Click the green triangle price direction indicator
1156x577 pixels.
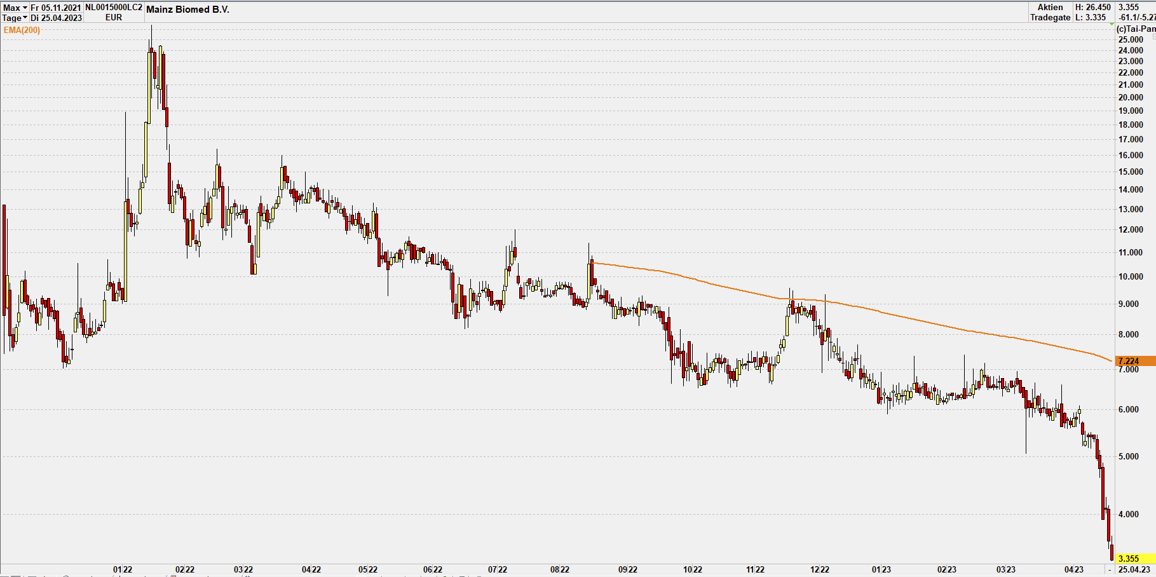point(1112,24)
